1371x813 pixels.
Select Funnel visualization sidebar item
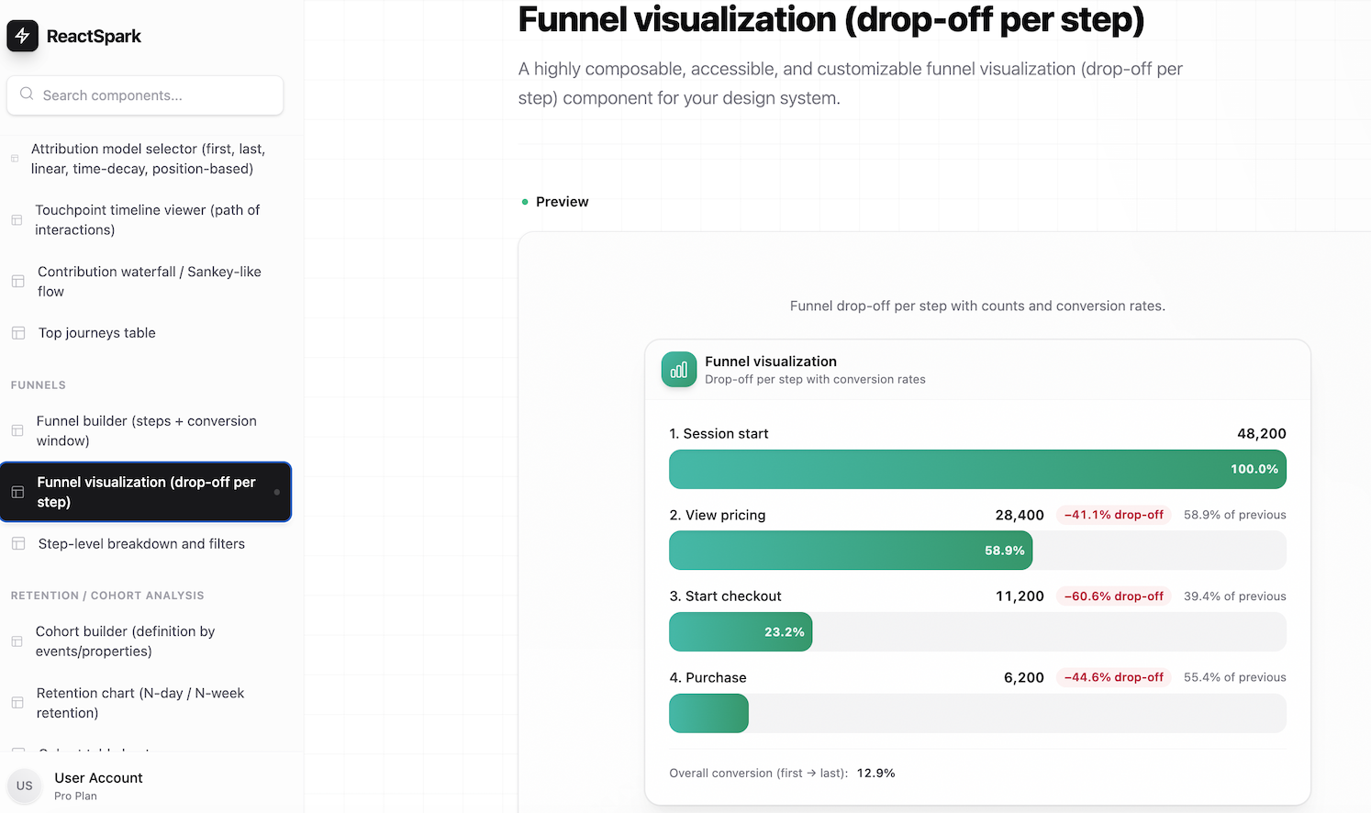146,492
